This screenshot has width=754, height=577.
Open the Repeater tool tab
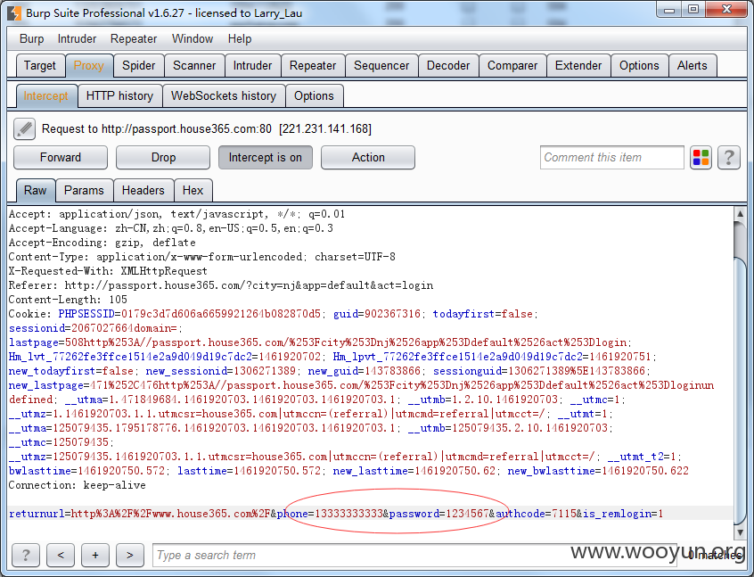click(x=313, y=65)
